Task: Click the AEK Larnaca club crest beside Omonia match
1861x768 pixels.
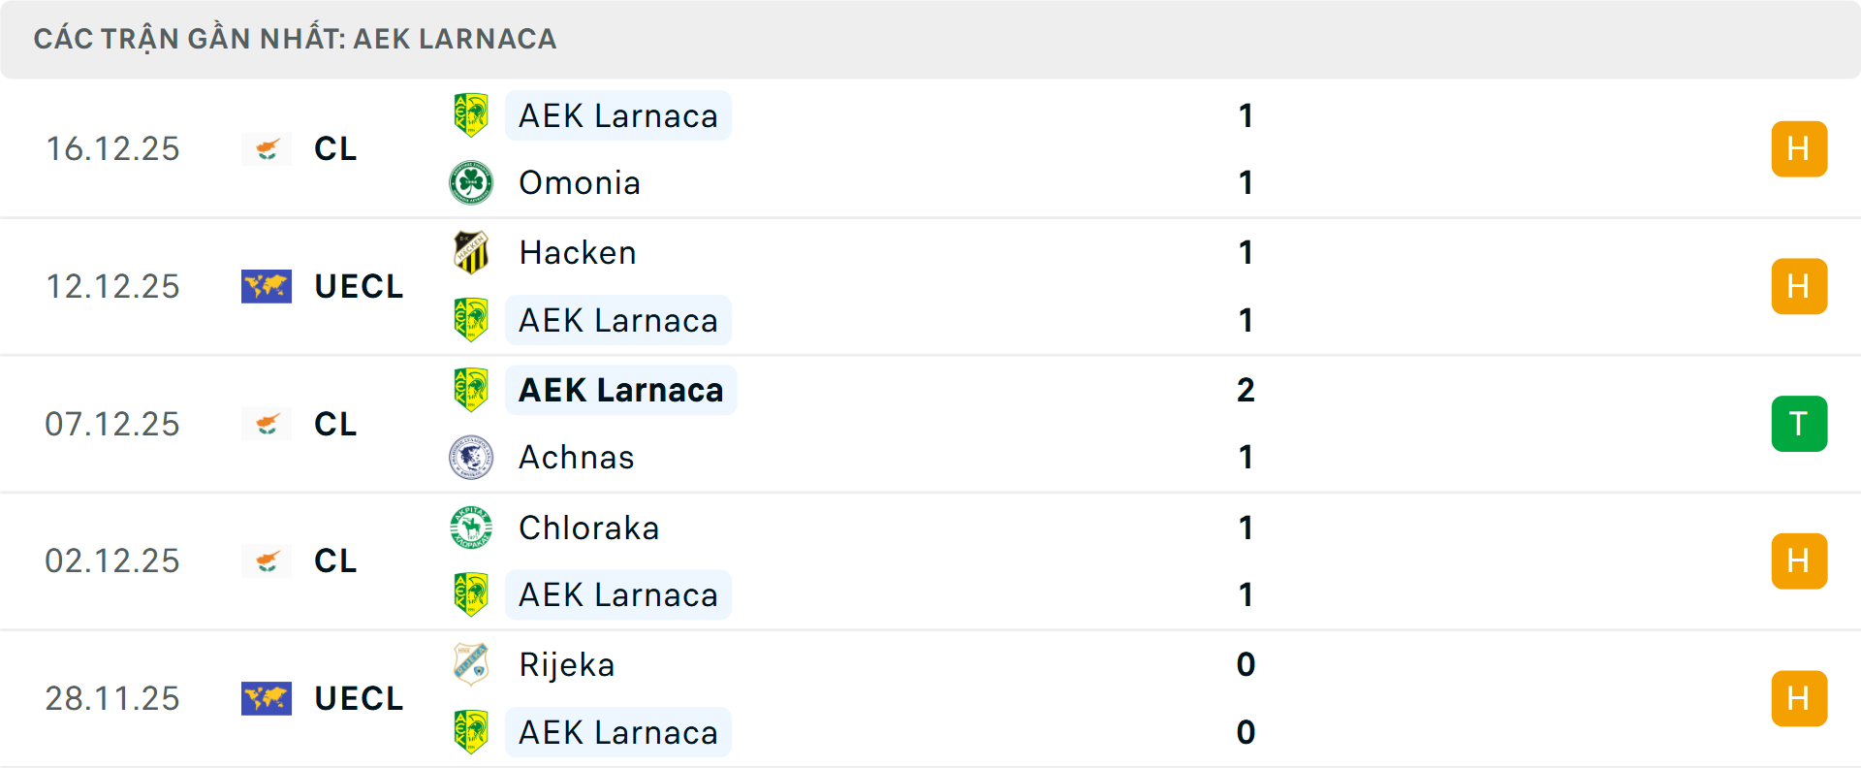Action: click(471, 114)
